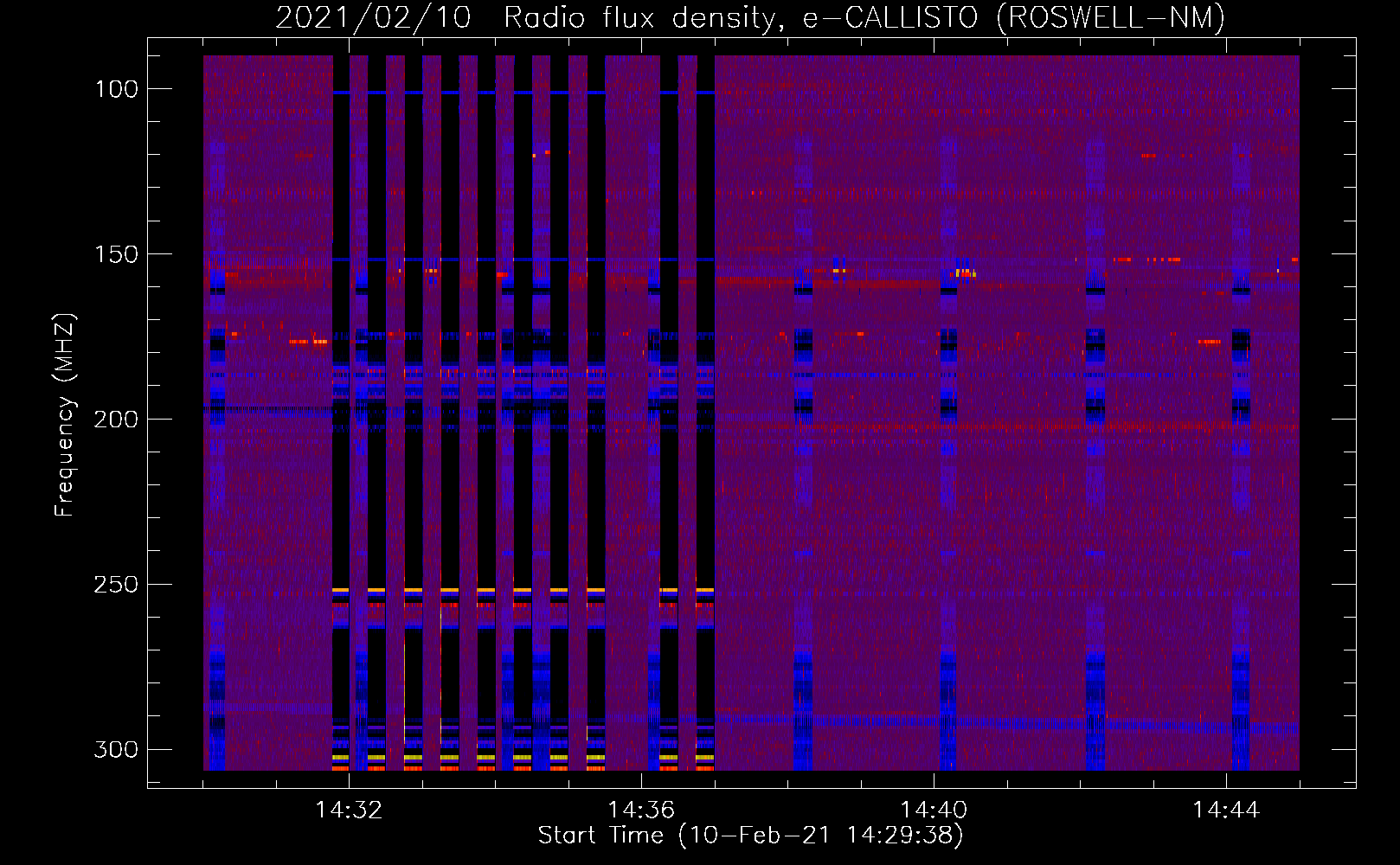Screen dimensions: 1400x865
Task: Click the 250 frequency tick label
Action: [x=116, y=585]
